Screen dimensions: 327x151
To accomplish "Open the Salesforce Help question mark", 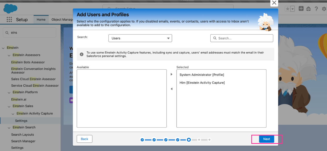I will 316,9.
